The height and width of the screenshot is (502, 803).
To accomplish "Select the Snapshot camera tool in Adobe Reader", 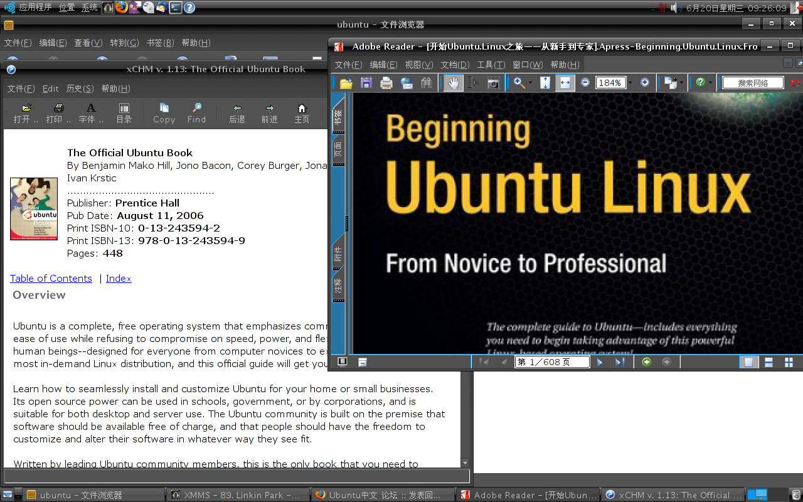I will click(494, 83).
